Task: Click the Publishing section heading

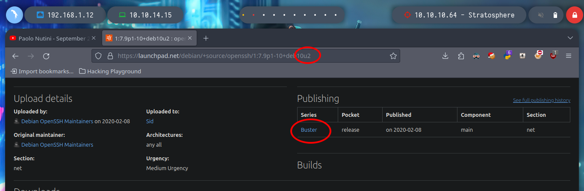Action: tap(318, 99)
